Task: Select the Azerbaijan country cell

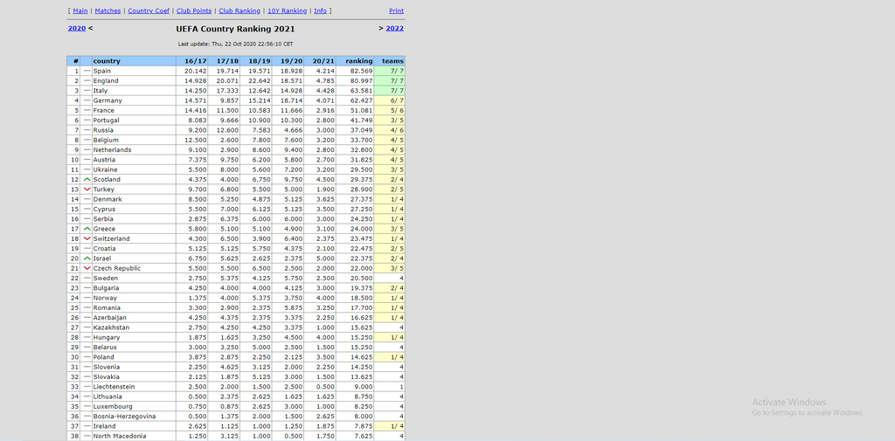Action: tap(134, 318)
